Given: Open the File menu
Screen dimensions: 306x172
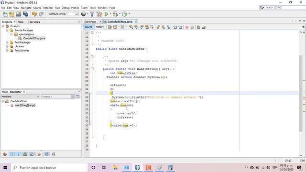Looking at the screenshot, I should [x=3, y=8].
